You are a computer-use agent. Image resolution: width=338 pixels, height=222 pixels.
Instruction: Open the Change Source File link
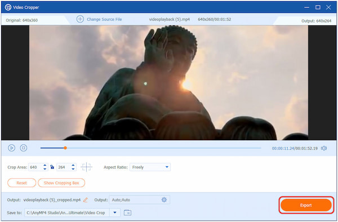pos(104,19)
